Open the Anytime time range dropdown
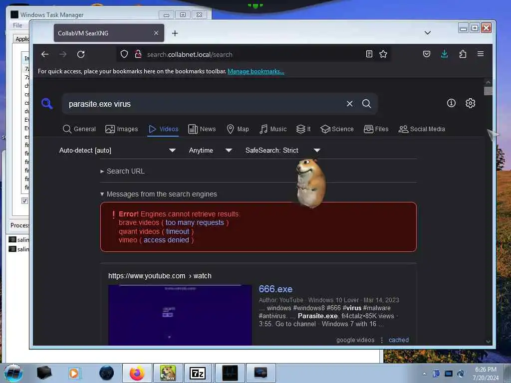The height and width of the screenshot is (383, 511). pyautogui.click(x=210, y=151)
